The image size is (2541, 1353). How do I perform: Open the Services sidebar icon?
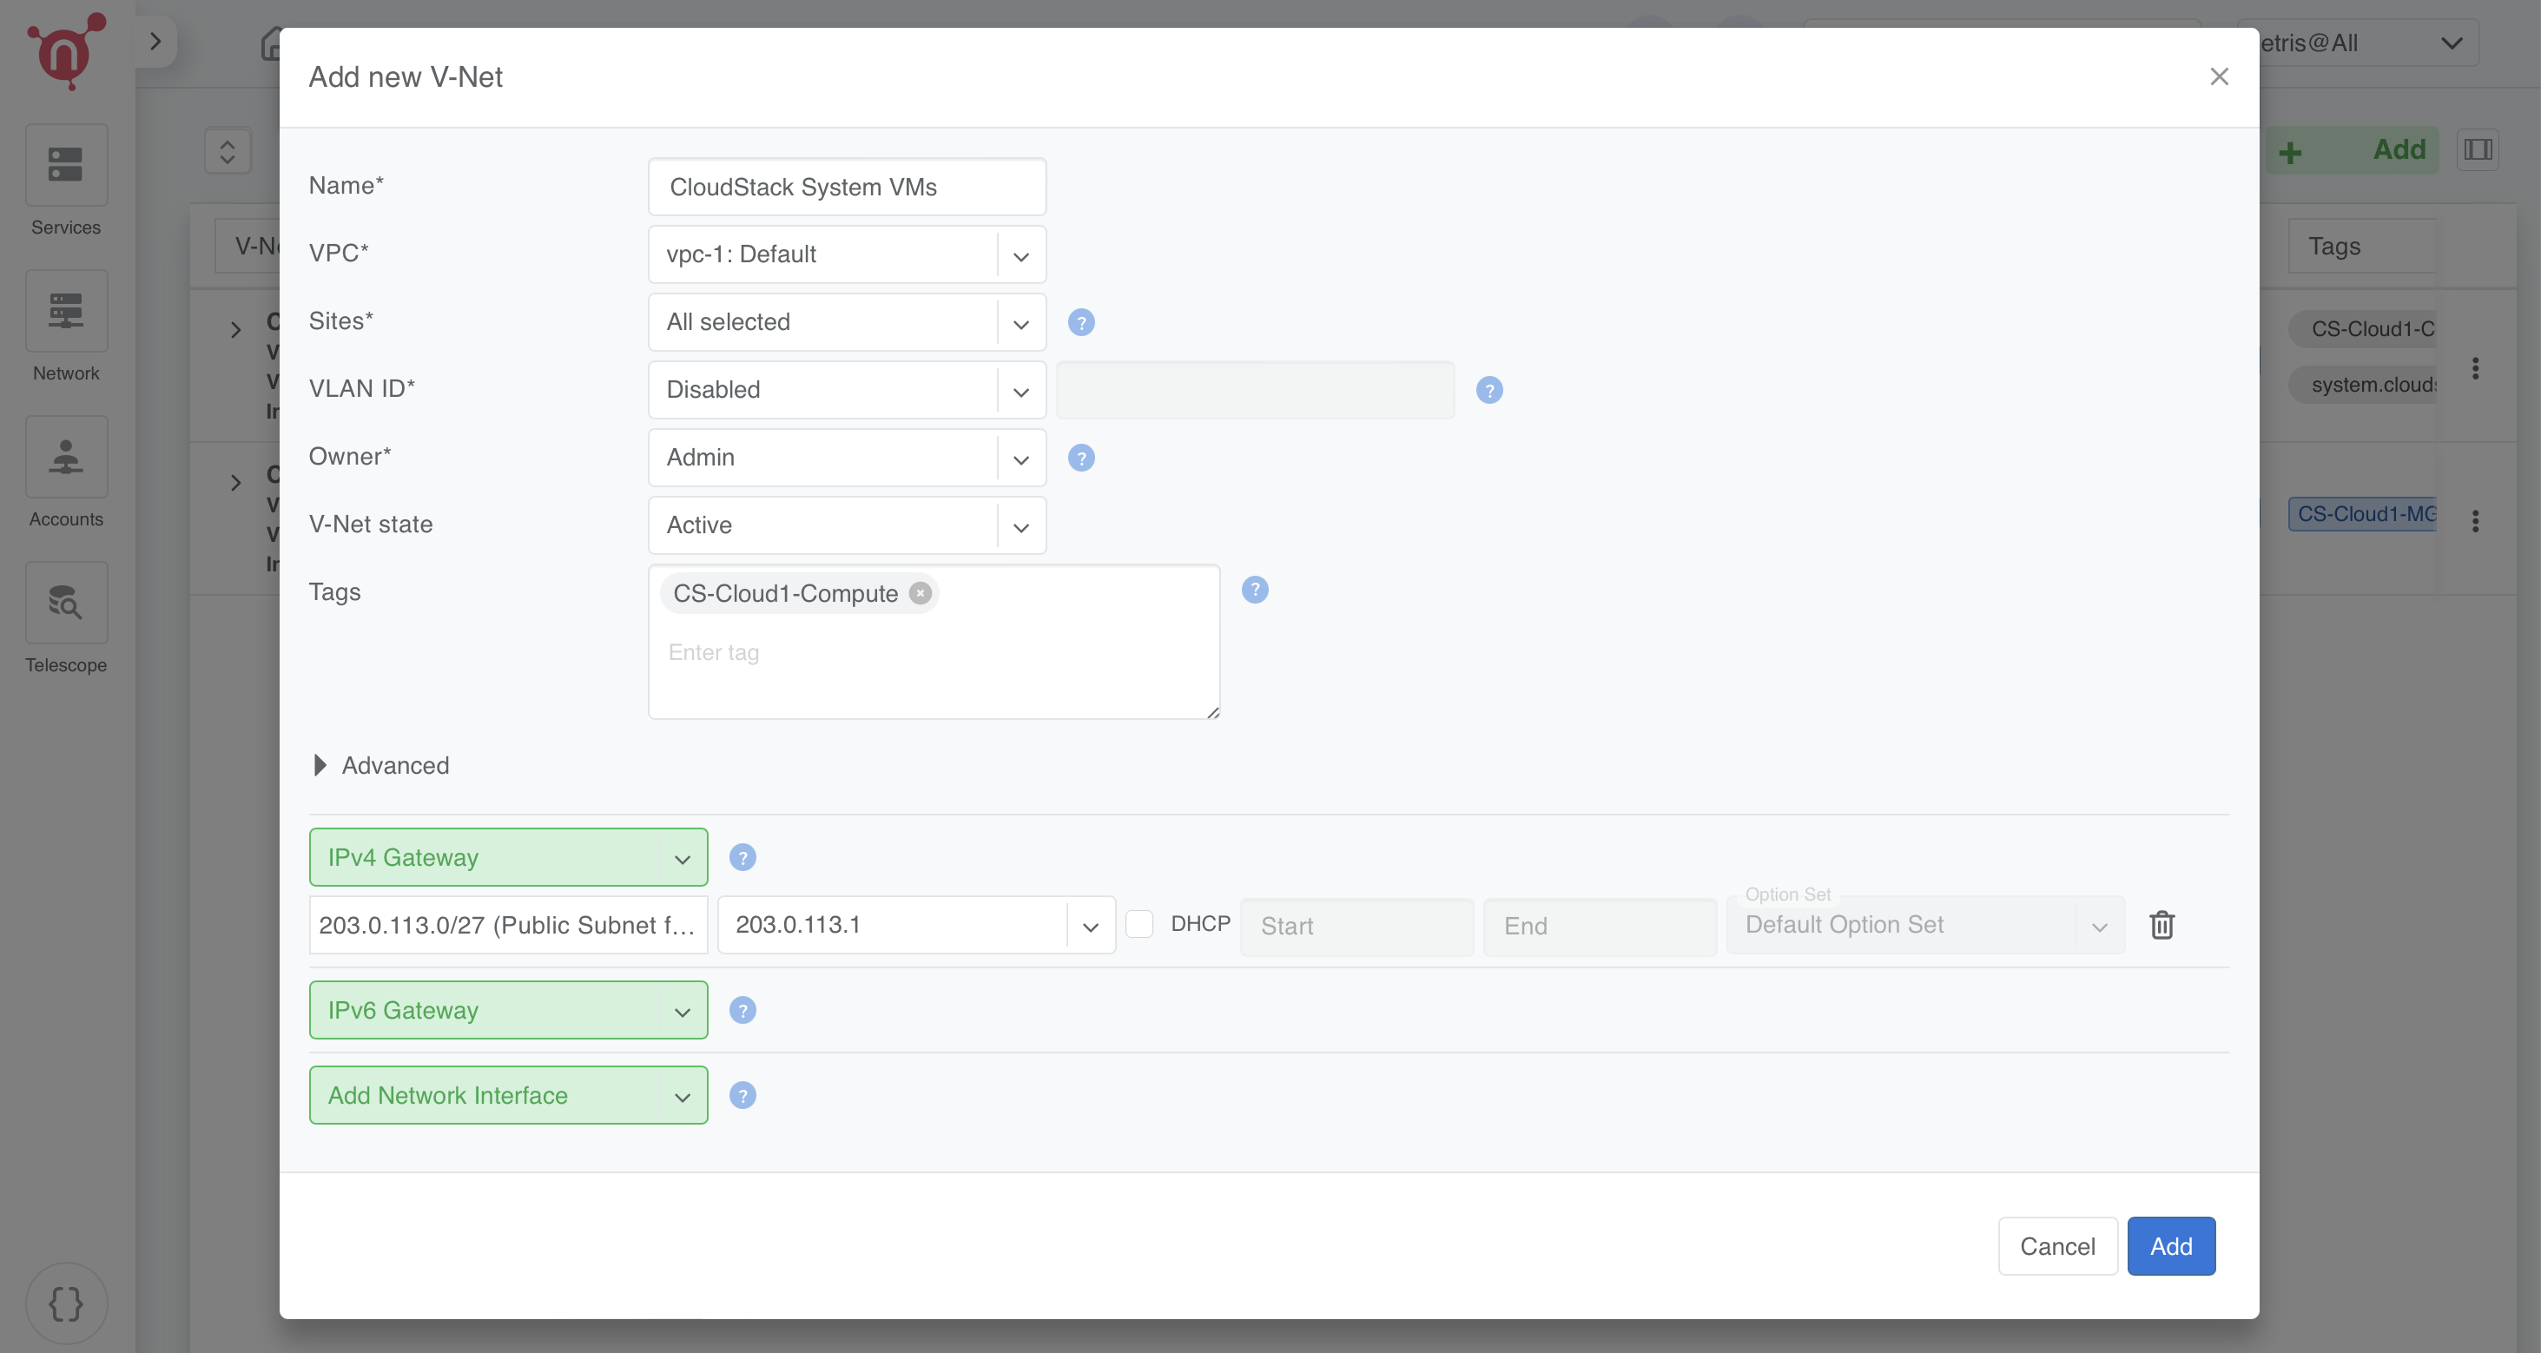[x=66, y=165]
